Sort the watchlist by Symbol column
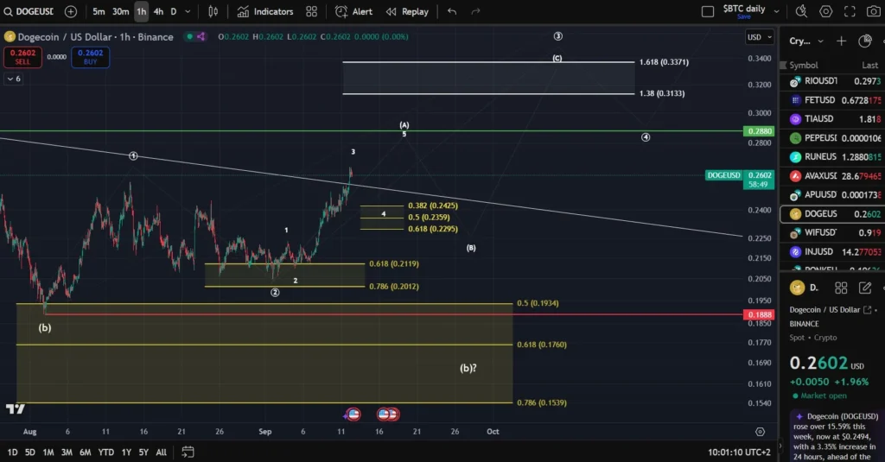This screenshot has width=885, height=462. pos(803,66)
